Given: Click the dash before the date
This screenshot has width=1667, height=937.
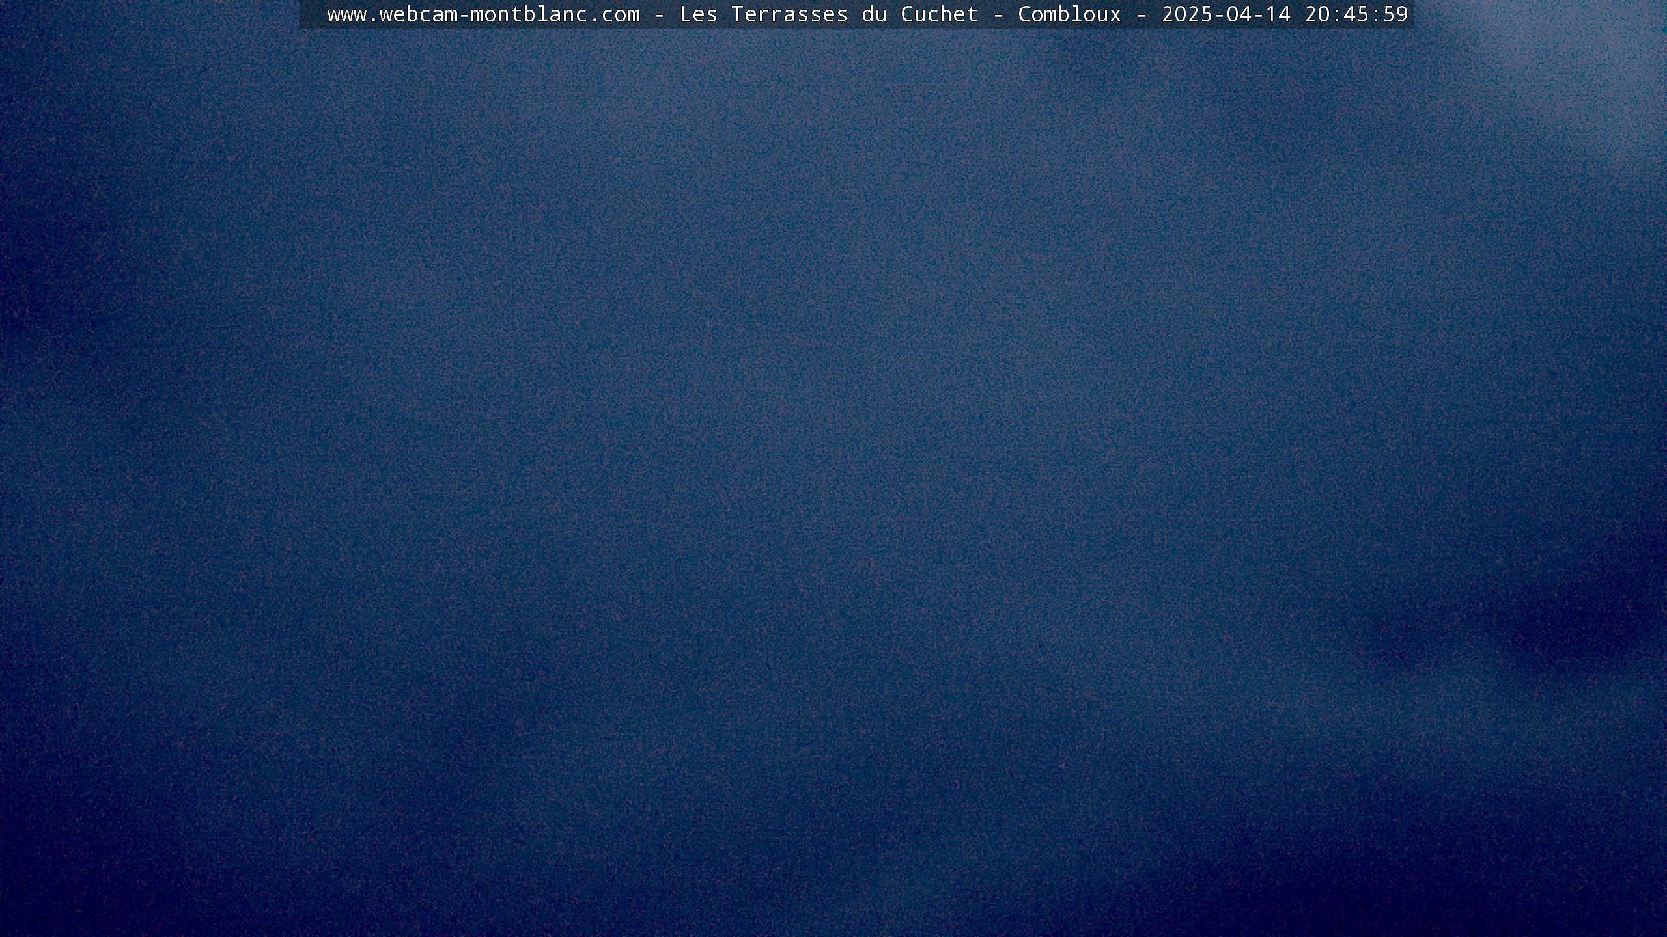Looking at the screenshot, I should click(1141, 14).
